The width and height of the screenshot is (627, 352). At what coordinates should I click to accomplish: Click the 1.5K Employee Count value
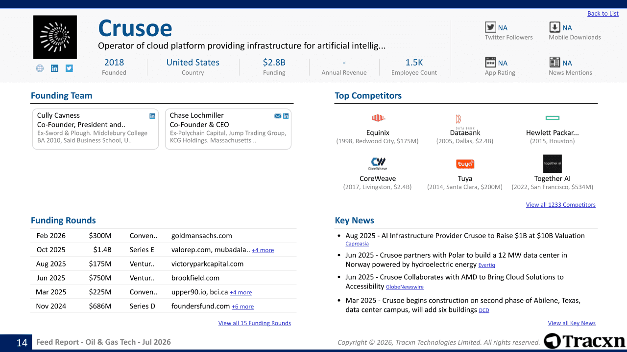pyautogui.click(x=414, y=62)
